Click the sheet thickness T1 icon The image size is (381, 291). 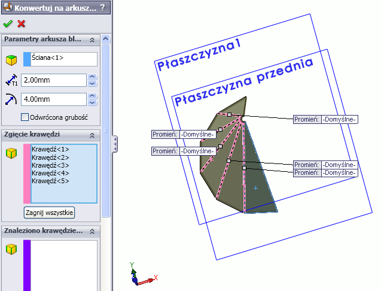click(11, 80)
